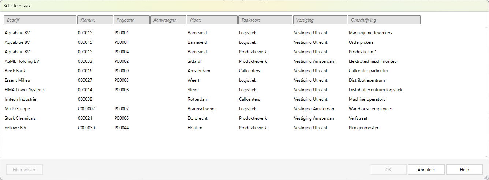Select the Magazijnmedewerkers task row
This screenshot has width=489, height=180.
click(x=370, y=33)
